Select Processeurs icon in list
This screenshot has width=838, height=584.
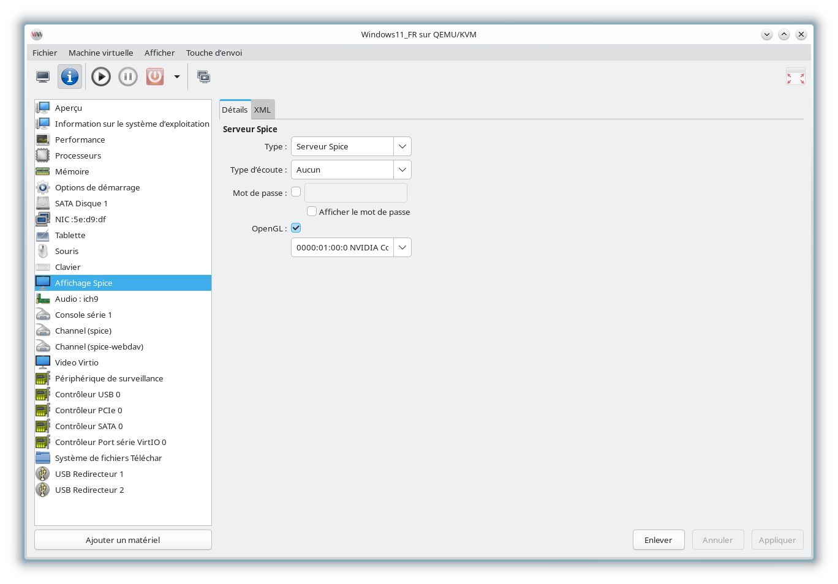pos(43,155)
